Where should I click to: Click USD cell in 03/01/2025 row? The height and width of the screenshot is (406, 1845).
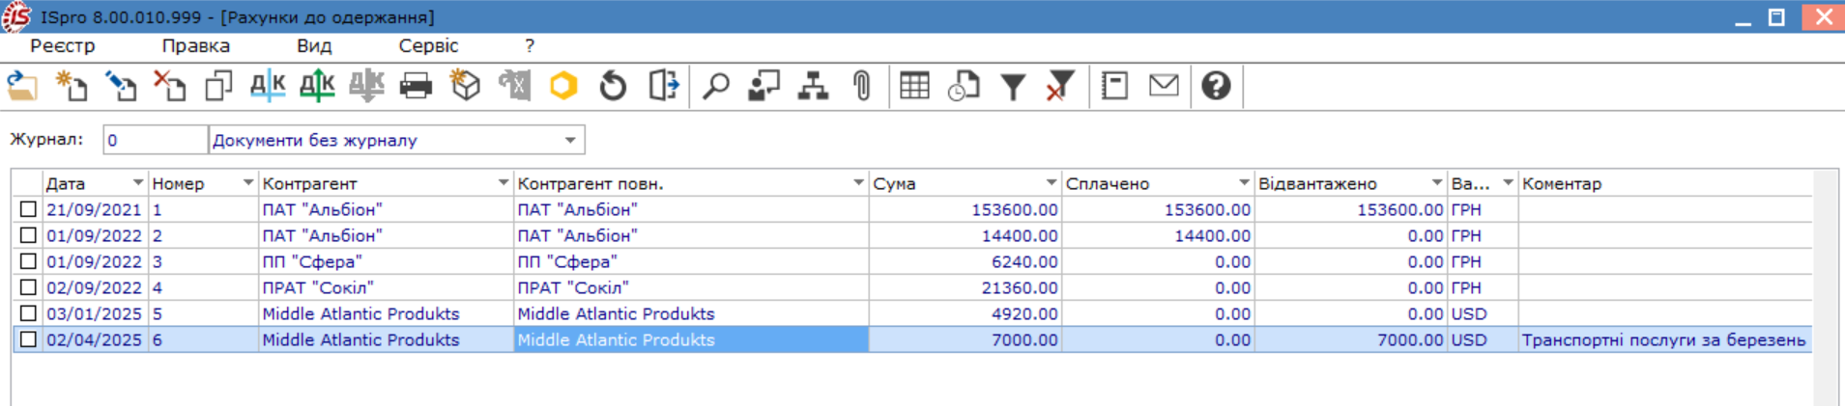(1483, 313)
